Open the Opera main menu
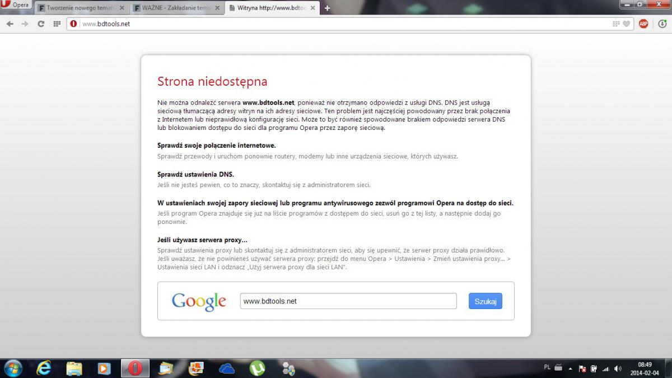The height and width of the screenshot is (378, 672). 17,6
